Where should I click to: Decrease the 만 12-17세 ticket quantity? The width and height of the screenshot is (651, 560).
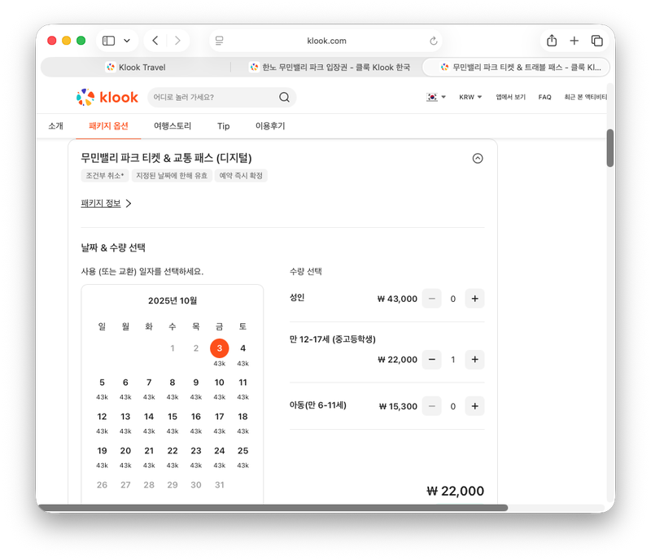click(x=432, y=359)
